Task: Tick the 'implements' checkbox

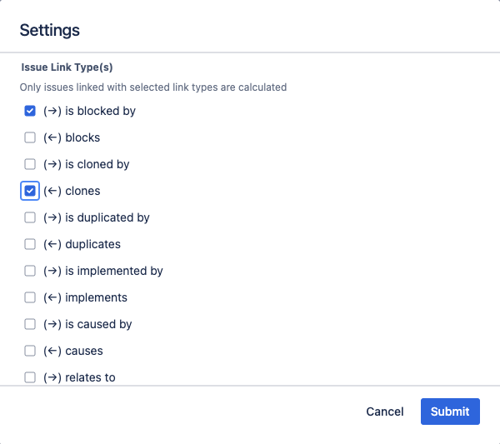Action: (30, 297)
